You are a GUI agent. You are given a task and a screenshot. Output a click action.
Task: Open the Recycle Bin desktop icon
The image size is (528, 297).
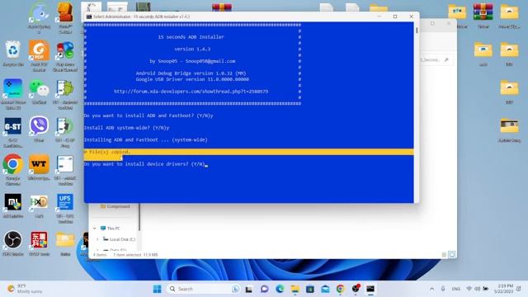point(13,54)
